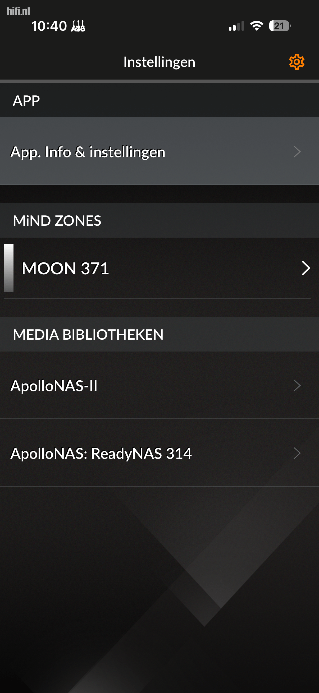Expand App. Info & instellingen chevron
This screenshot has width=319, height=693.
[x=297, y=152]
